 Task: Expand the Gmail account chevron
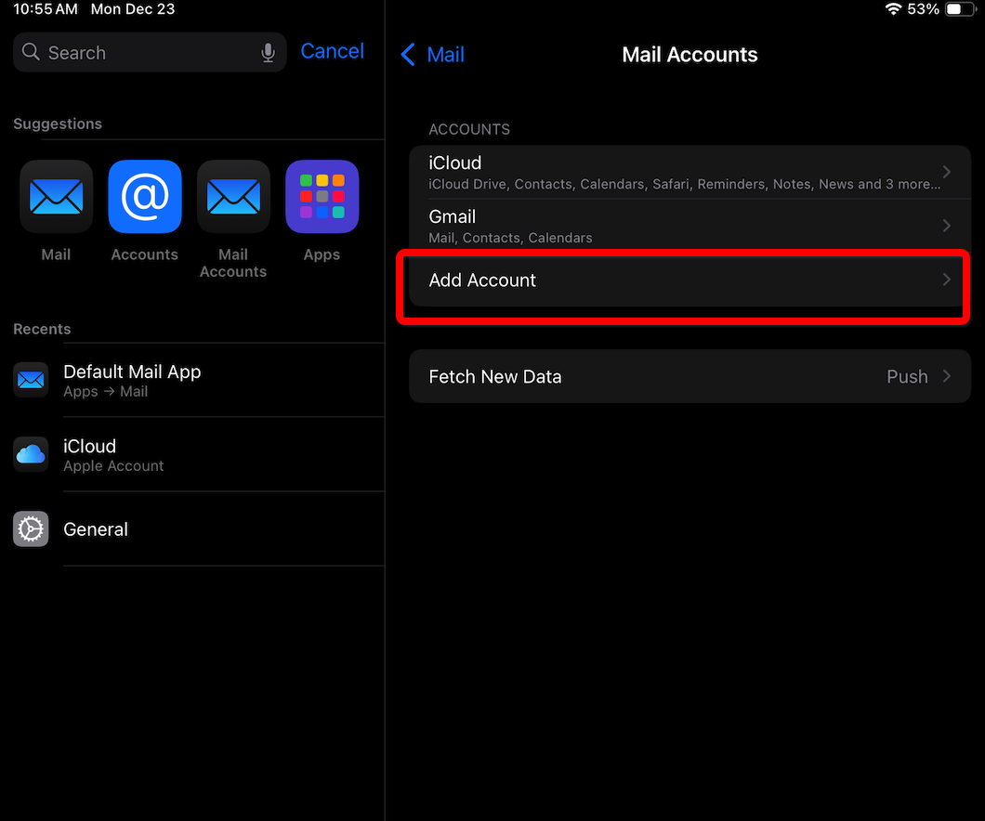(x=947, y=226)
